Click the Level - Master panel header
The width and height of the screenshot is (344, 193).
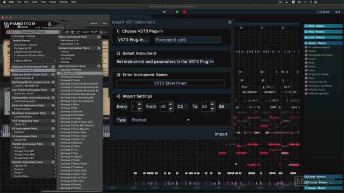[x=323, y=38]
